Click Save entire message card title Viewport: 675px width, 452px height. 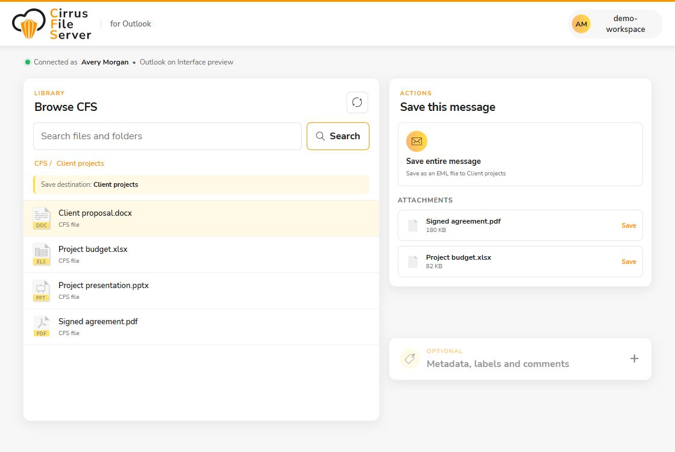point(444,161)
